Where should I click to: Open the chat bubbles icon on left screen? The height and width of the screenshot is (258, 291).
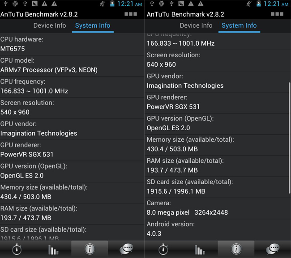(x=126, y=249)
